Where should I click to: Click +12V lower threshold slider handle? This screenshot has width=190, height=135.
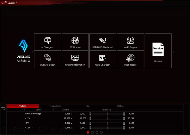pos(90,118)
